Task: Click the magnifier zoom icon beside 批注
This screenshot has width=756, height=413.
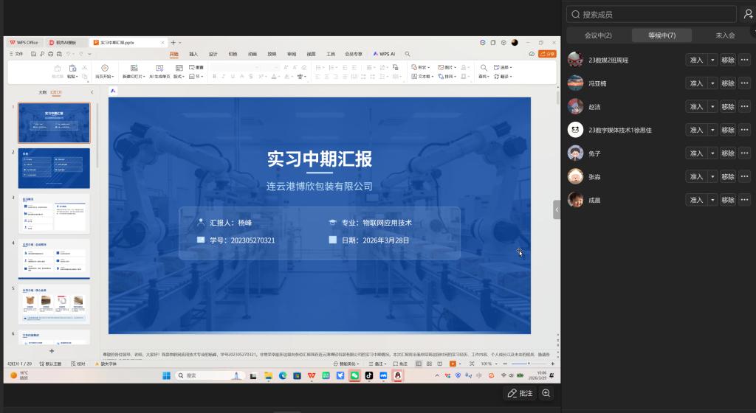Action: 546,393
